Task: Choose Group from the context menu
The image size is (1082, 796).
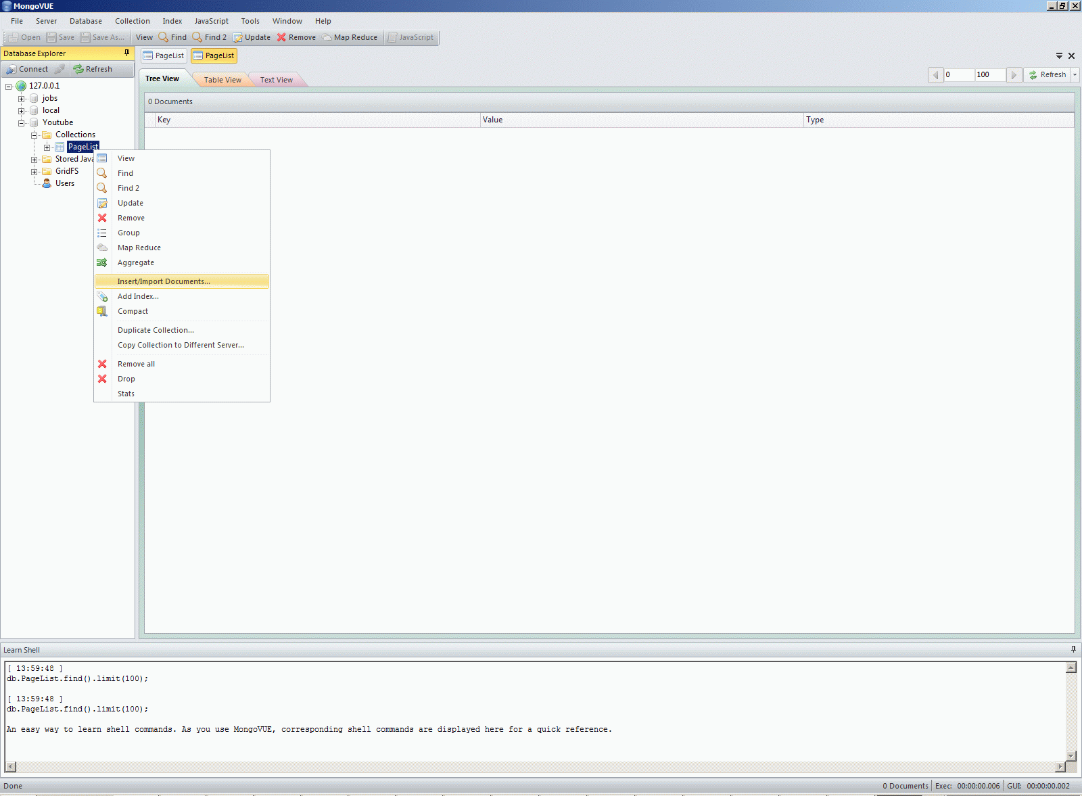Action: pyautogui.click(x=182, y=233)
